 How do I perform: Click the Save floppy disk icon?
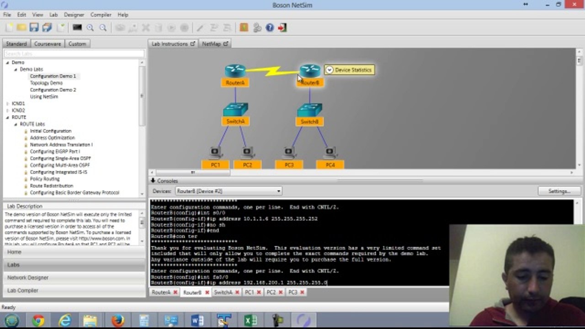point(34,28)
